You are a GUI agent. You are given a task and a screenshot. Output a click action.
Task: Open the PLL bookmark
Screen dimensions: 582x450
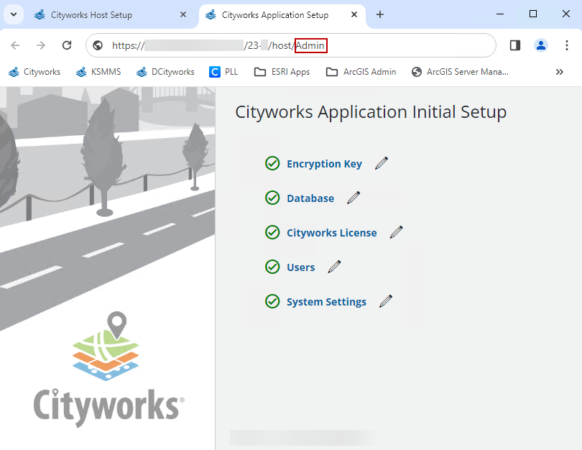click(x=223, y=72)
